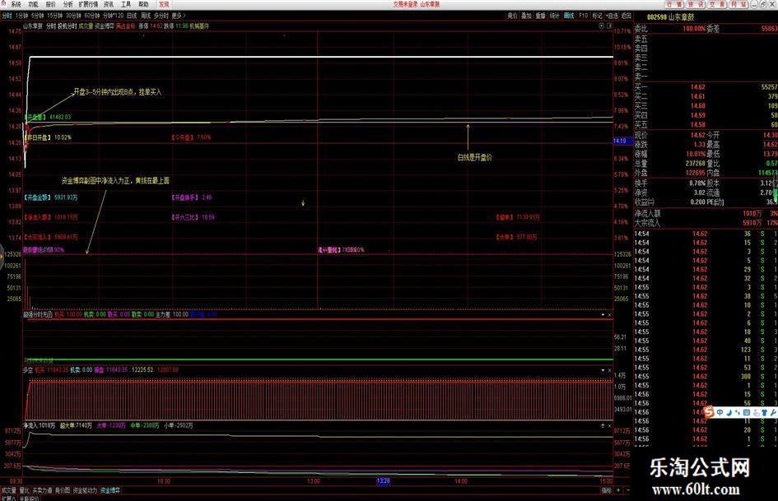Open the 分析 menu
This screenshot has width=778, height=501.
[x=68, y=4]
